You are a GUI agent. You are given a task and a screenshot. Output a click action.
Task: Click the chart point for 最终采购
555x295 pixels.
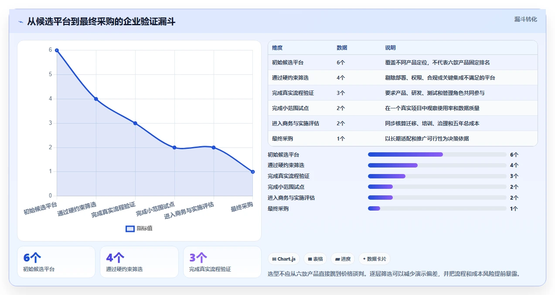[253, 172]
